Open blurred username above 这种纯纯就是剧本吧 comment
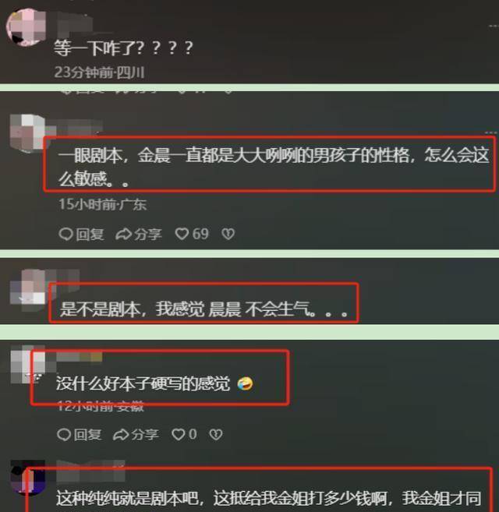Image resolution: width=499 pixels, height=512 pixels. coord(90,471)
